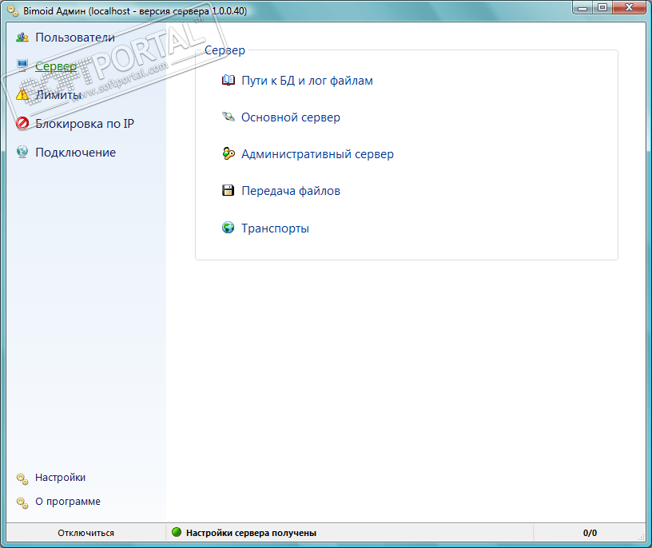Click the red Блокировка по IP icon

point(22,123)
